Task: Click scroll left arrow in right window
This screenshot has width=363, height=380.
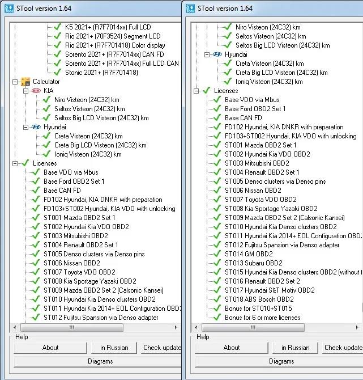Action: (x=196, y=327)
